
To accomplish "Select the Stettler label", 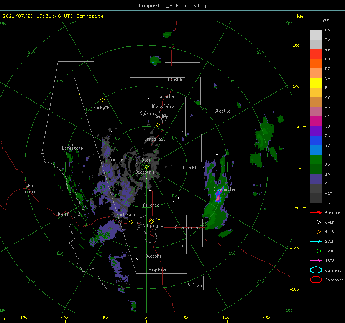I will click(x=223, y=111).
